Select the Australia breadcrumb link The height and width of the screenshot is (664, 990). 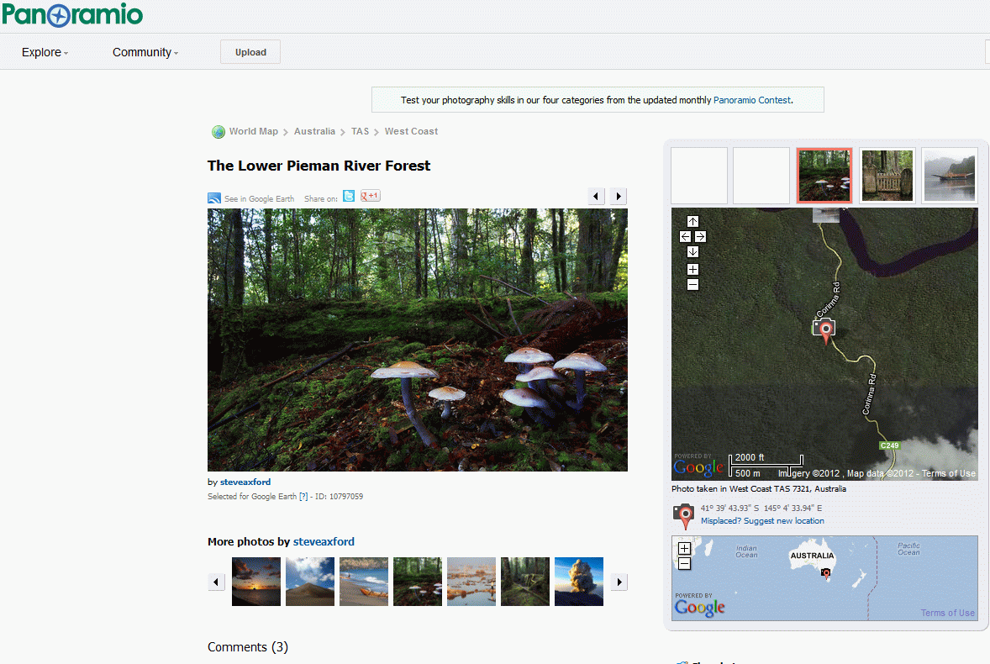314,131
